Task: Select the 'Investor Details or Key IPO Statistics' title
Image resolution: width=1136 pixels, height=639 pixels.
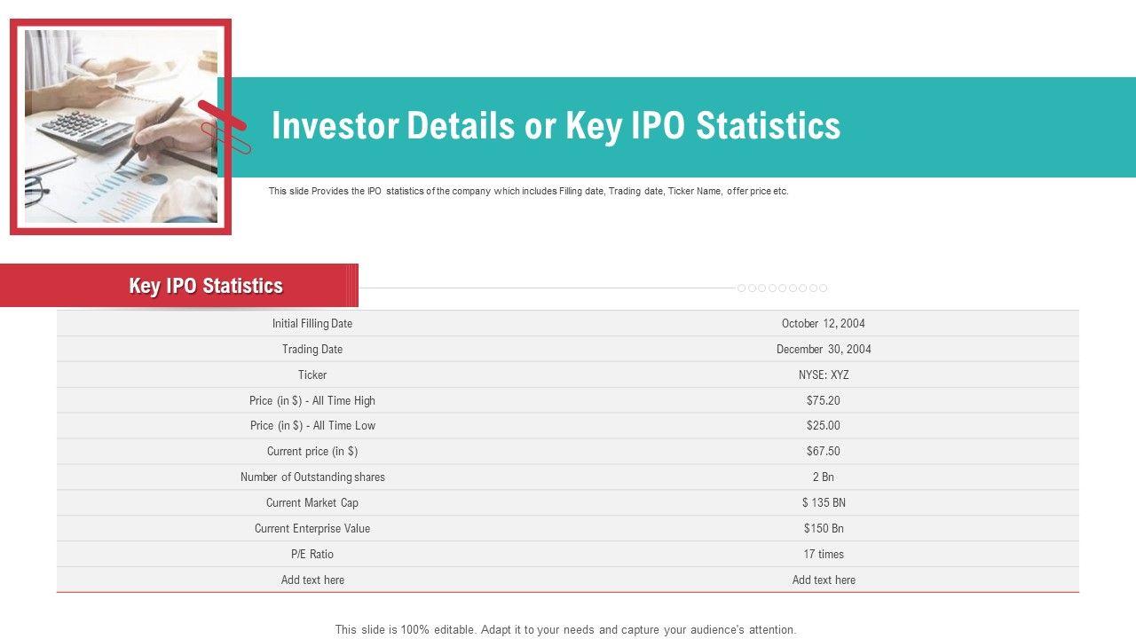Action: point(556,126)
